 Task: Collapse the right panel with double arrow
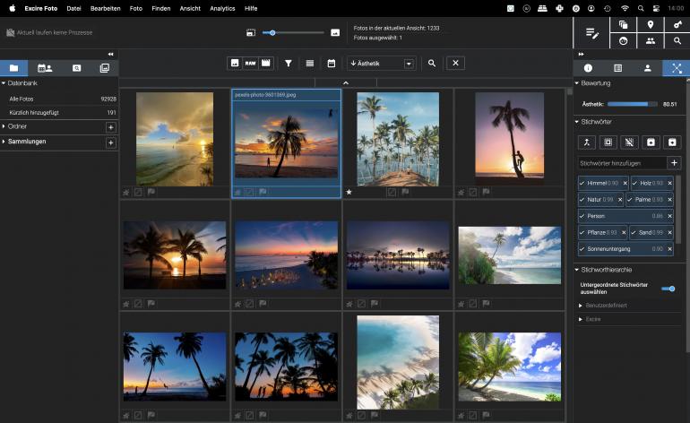point(581,54)
